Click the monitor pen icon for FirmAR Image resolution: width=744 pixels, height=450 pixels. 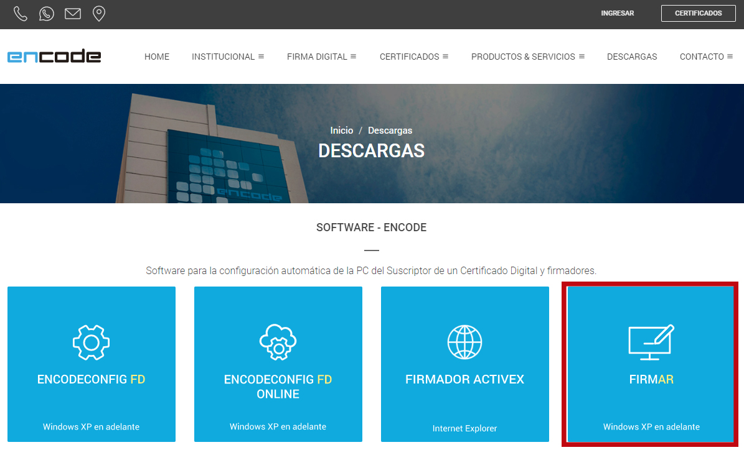[x=651, y=342]
